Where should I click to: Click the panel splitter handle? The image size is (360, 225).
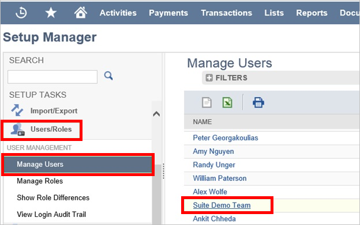[x=163, y=171]
